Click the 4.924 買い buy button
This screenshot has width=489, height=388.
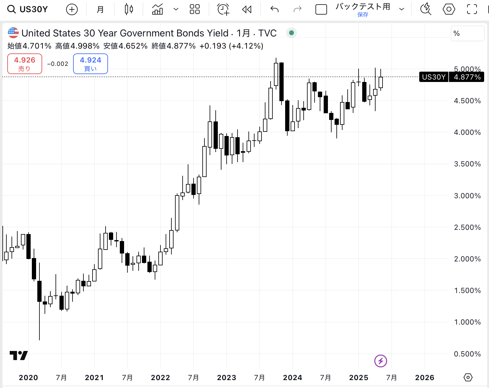(90, 64)
